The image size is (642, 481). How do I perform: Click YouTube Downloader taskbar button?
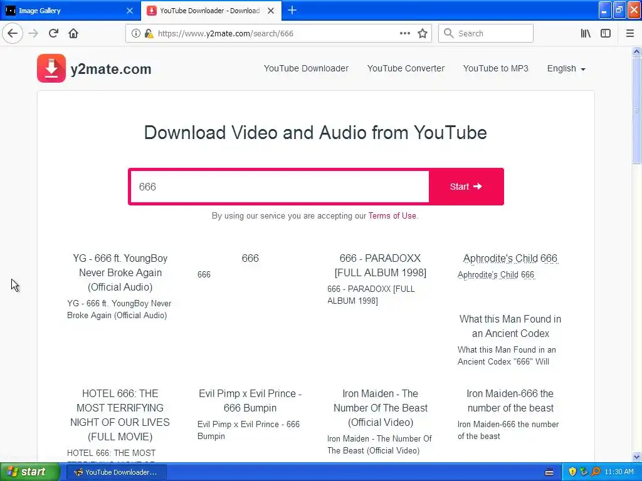(116, 472)
